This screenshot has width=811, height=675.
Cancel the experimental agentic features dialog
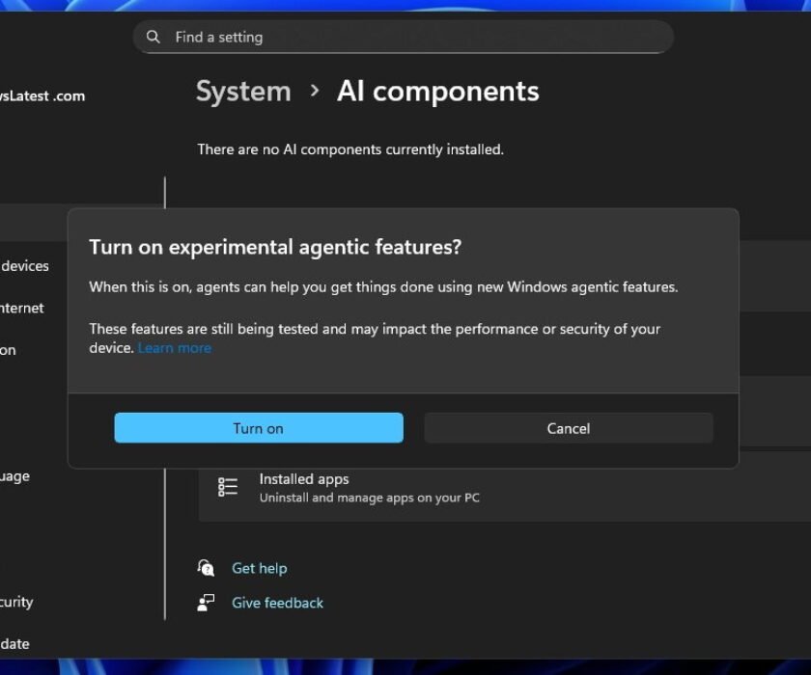tap(568, 427)
